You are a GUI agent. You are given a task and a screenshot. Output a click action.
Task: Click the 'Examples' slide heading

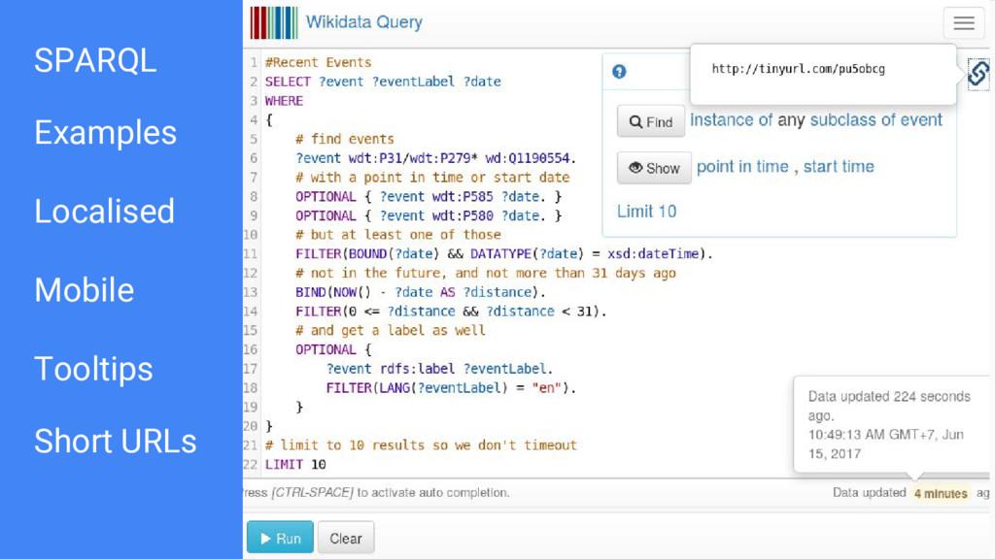tap(105, 133)
